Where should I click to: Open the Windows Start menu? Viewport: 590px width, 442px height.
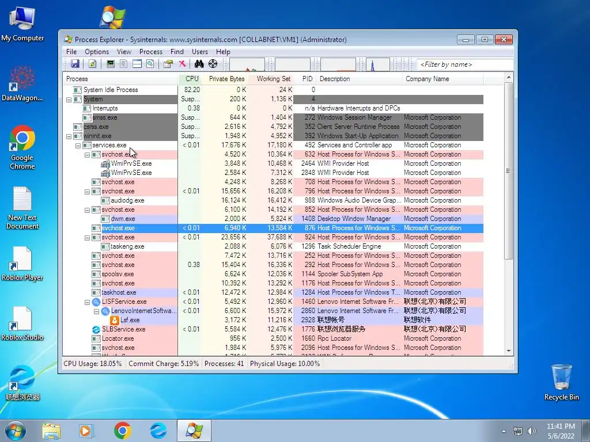16,430
